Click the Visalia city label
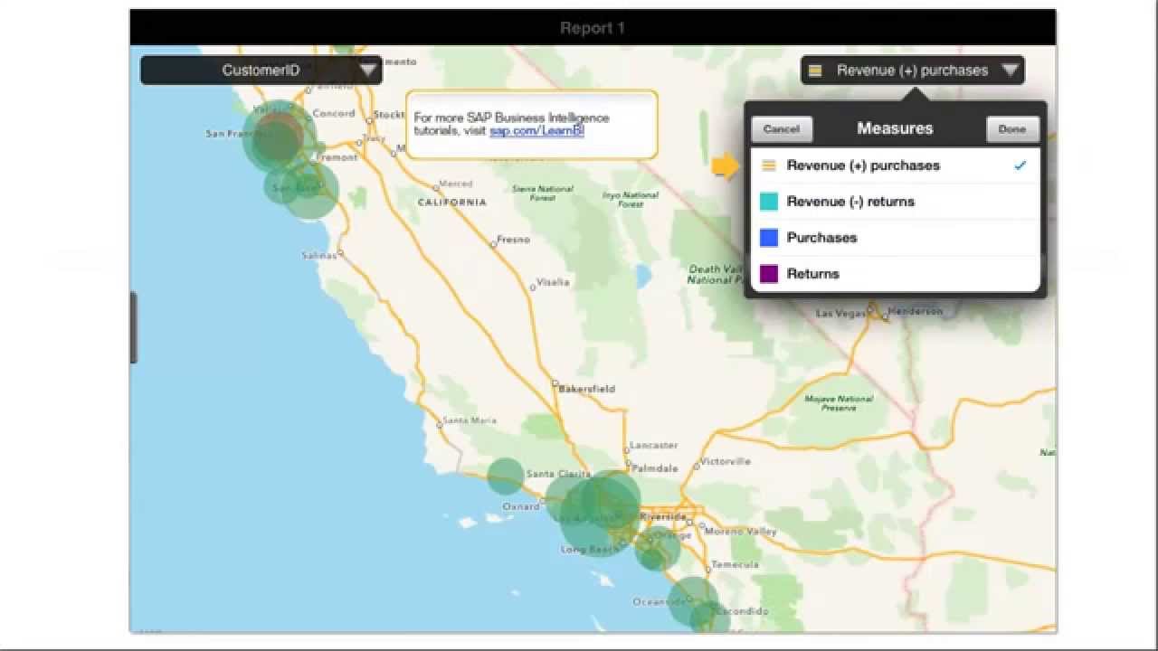The width and height of the screenshot is (1158, 651). click(553, 282)
